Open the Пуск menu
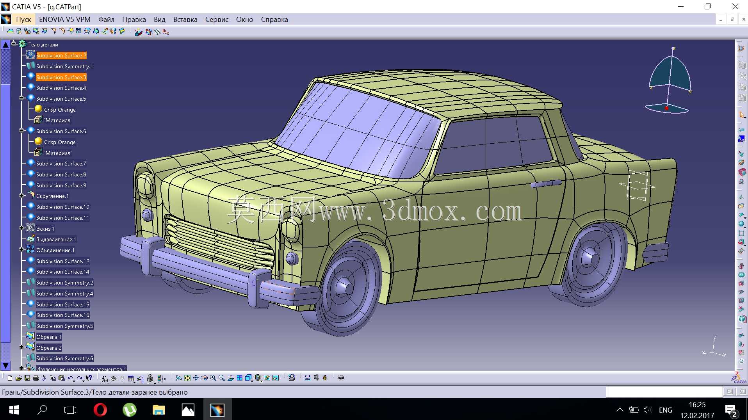The width and height of the screenshot is (748, 420). pos(23,20)
